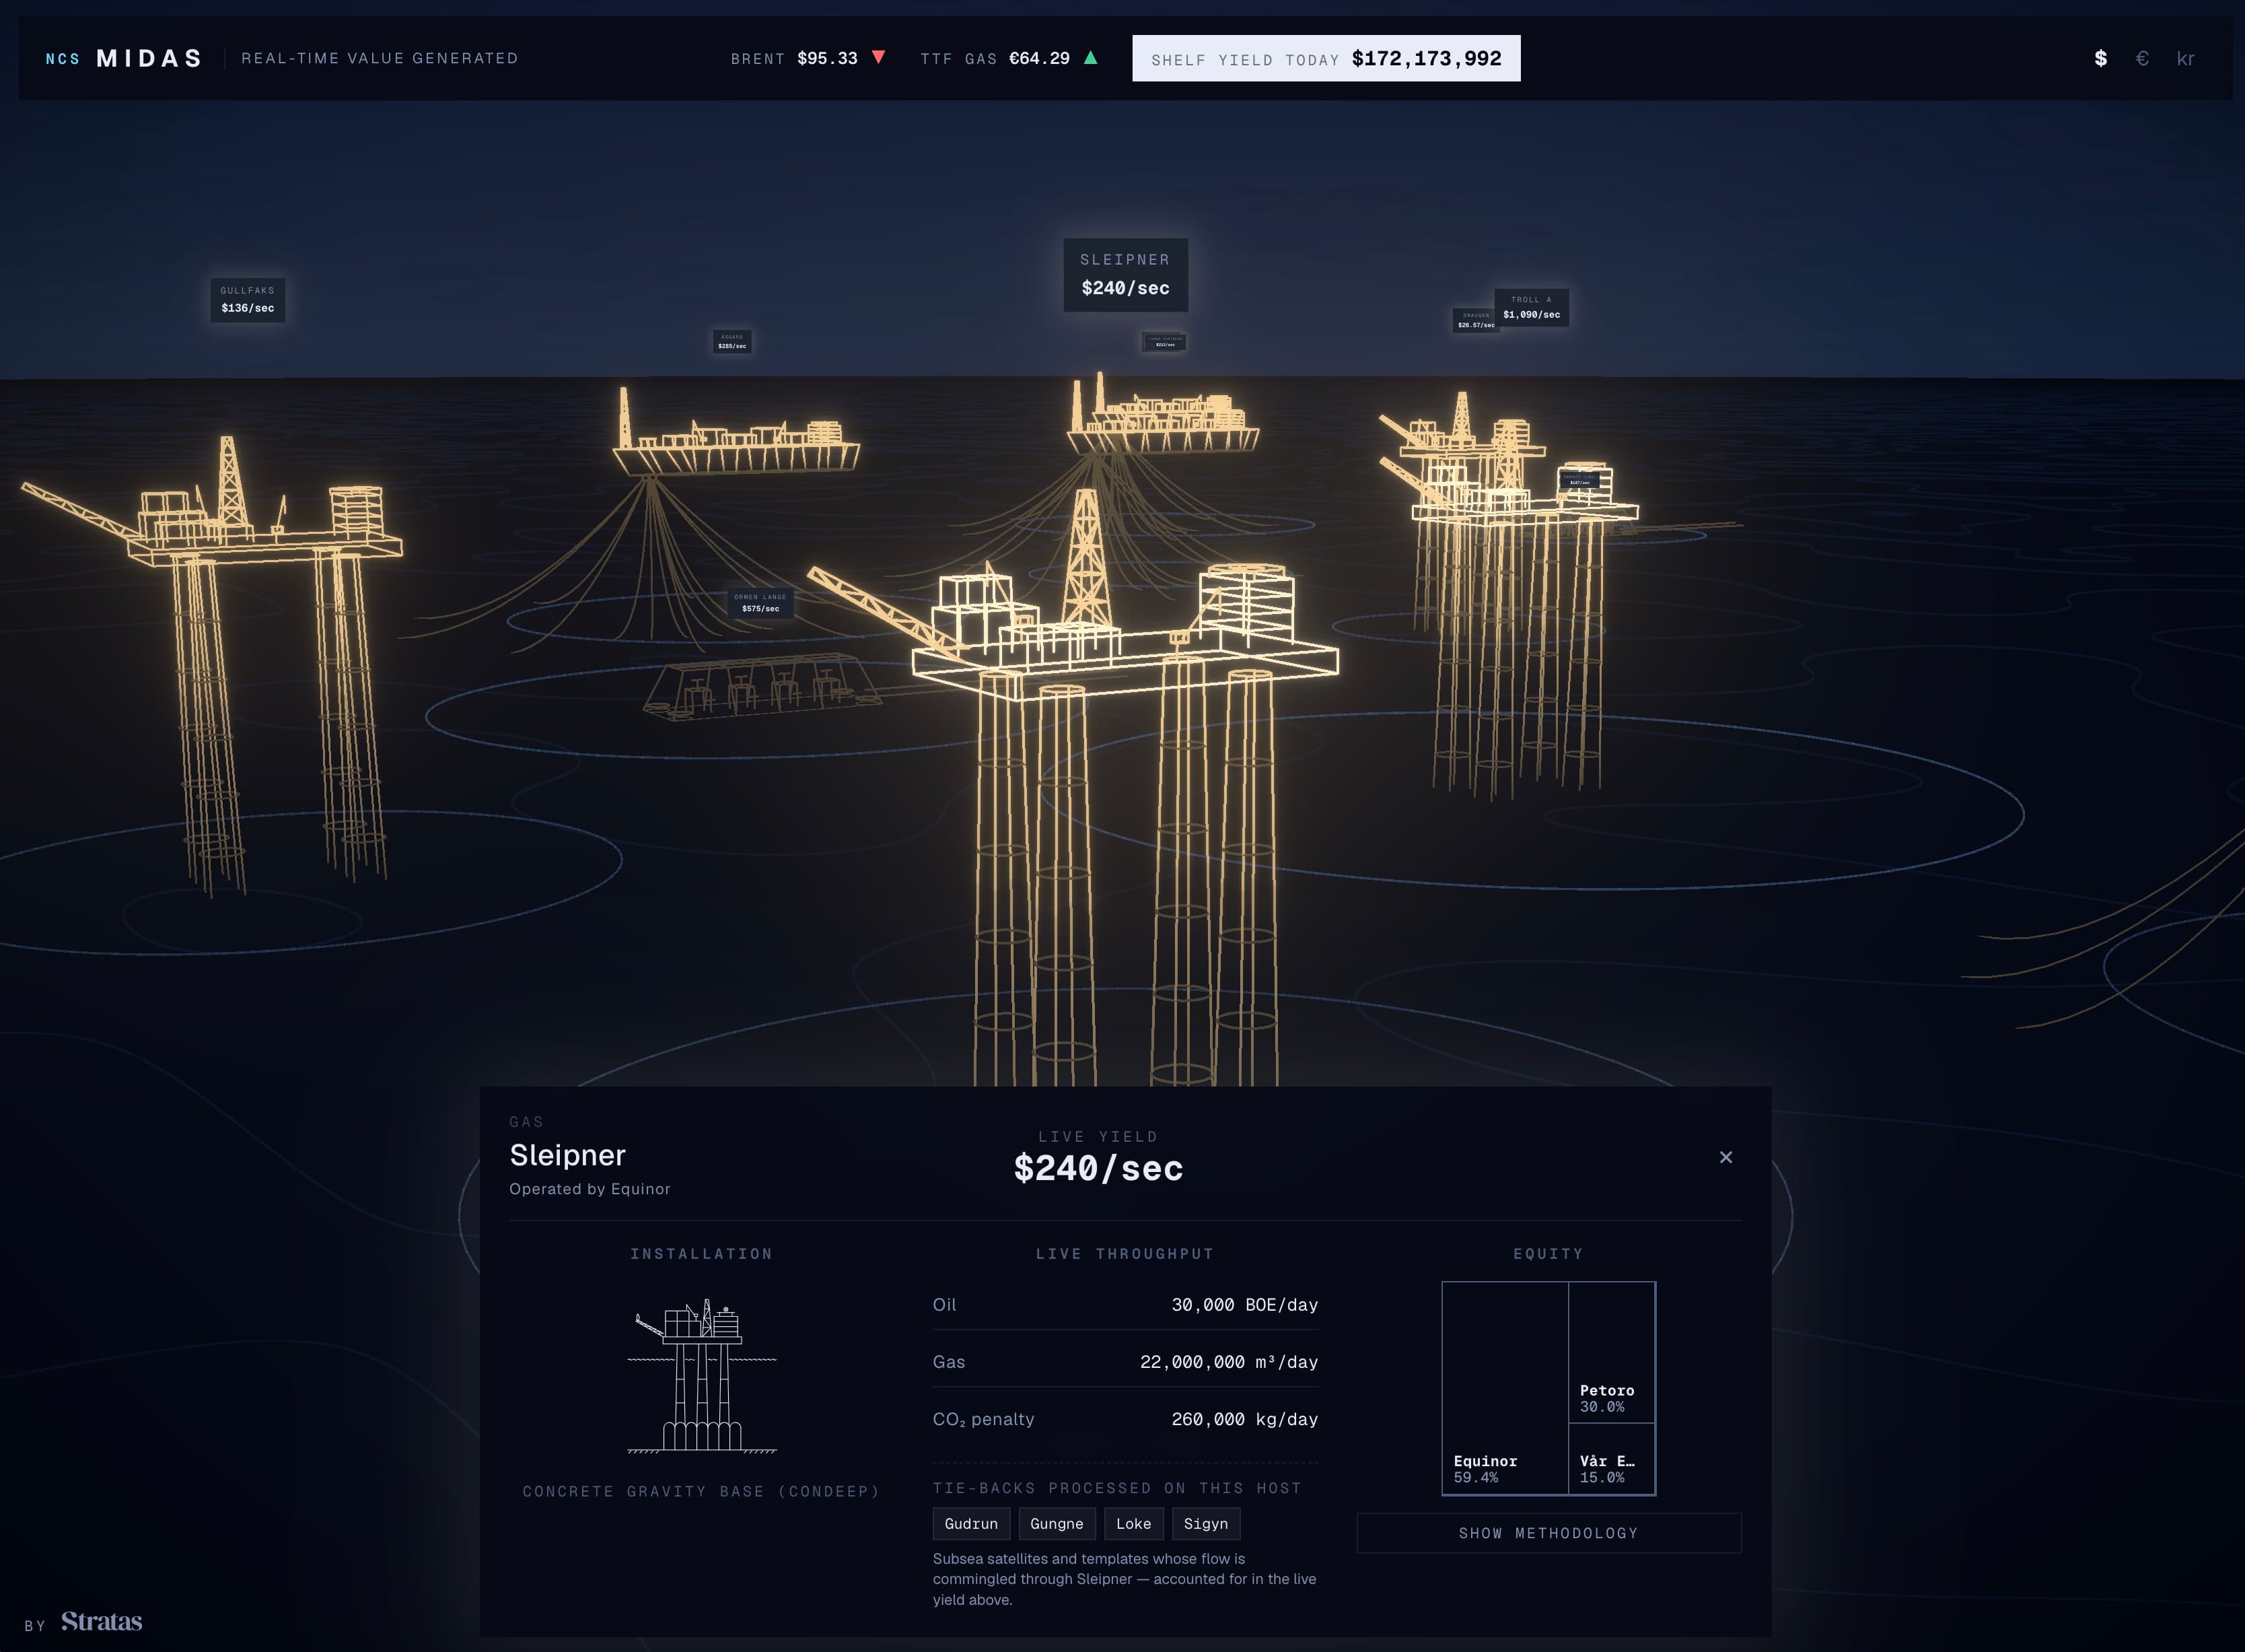This screenshot has height=1652, width=2245.
Task: Click the 'Concrete Gravity Base (Condeep)' caption
Action: tap(702, 1491)
